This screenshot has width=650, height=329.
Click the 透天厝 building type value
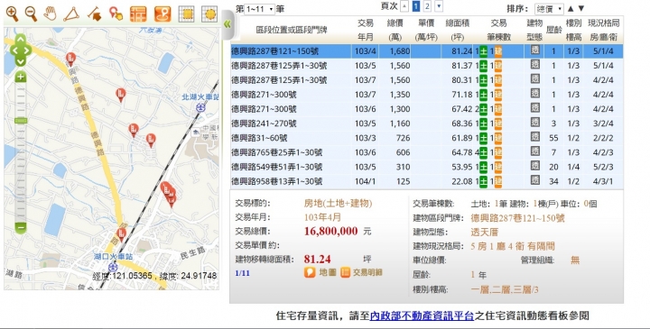tap(485, 233)
